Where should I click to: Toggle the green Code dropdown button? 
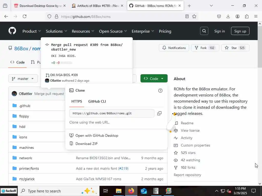click(154, 79)
